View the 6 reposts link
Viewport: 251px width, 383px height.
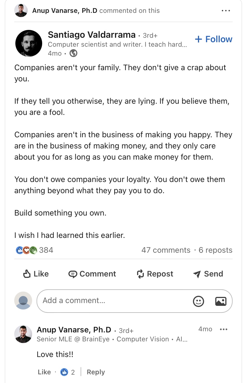(215, 250)
